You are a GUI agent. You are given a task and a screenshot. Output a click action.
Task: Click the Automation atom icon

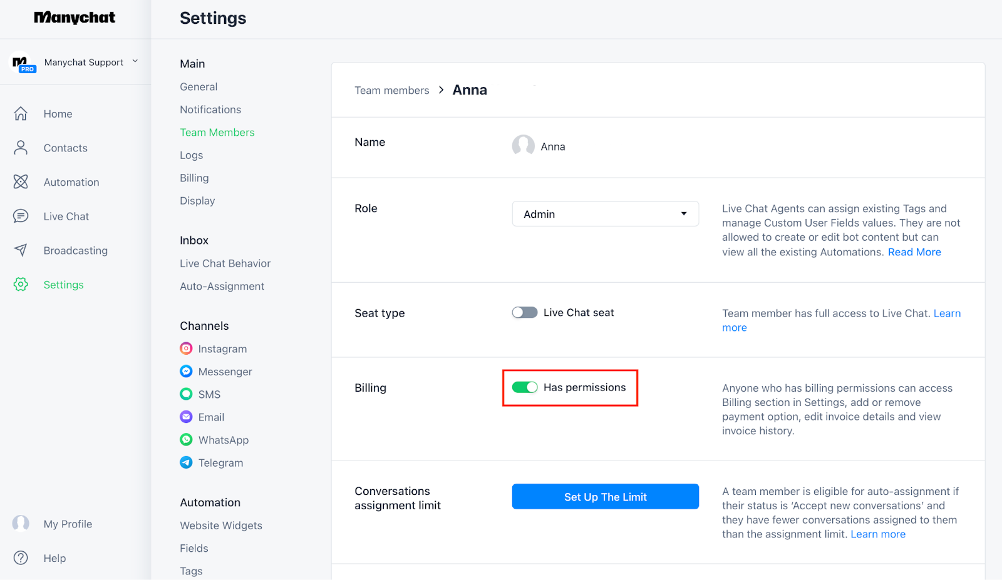click(x=21, y=182)
